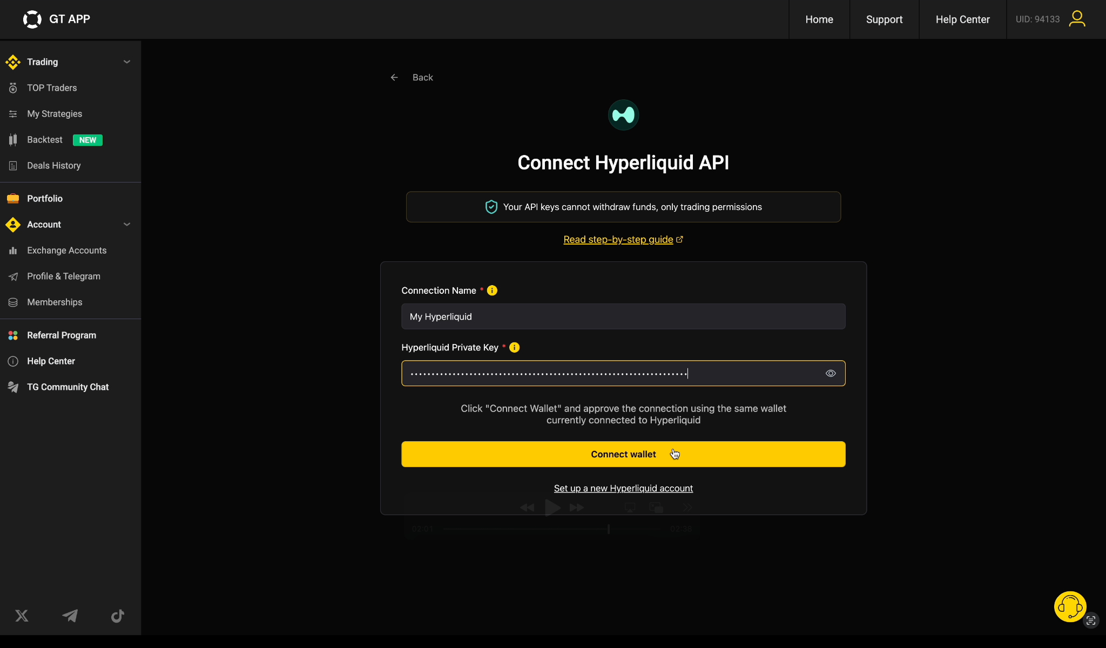
Task: Open Home in the top navigation
Action: click(819, 19)
